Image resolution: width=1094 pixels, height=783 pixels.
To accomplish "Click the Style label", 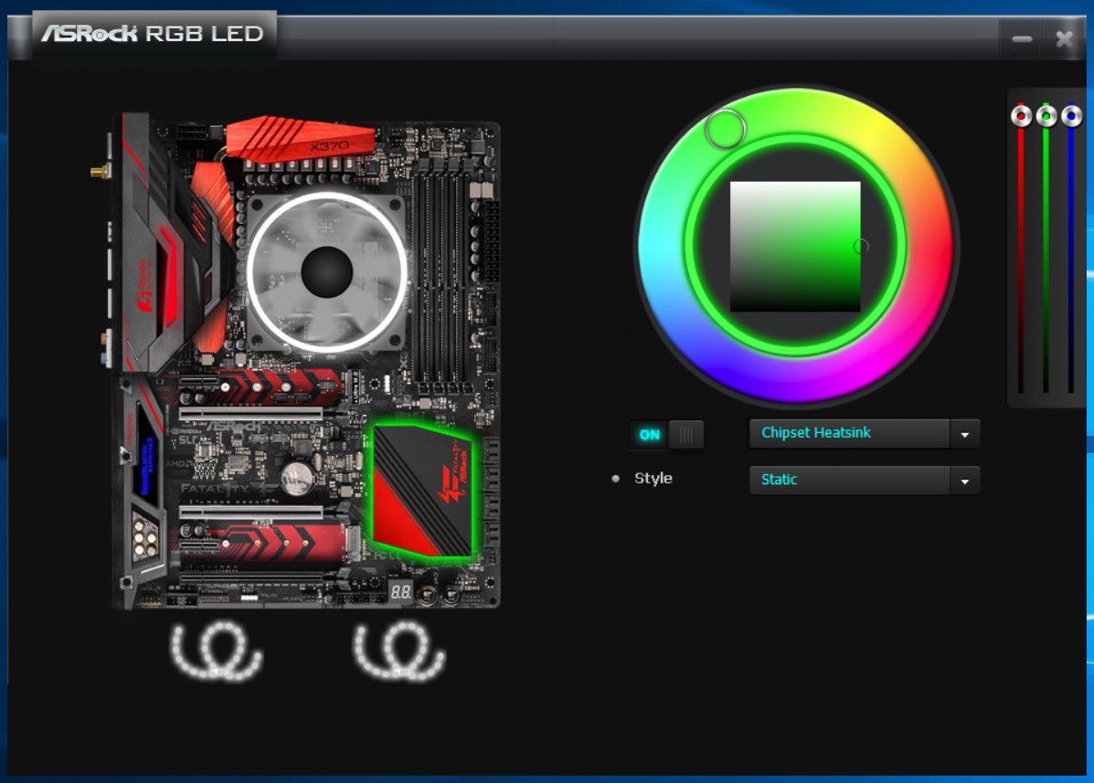I will click(x=653, y=479).
